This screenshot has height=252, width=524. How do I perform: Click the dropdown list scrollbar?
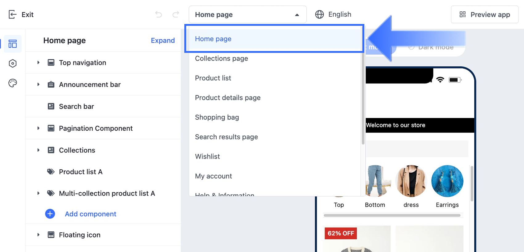tap(363, 92)
